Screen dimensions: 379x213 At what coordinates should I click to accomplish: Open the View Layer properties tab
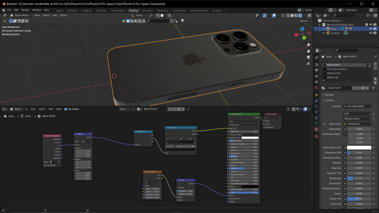coord(316,76)
